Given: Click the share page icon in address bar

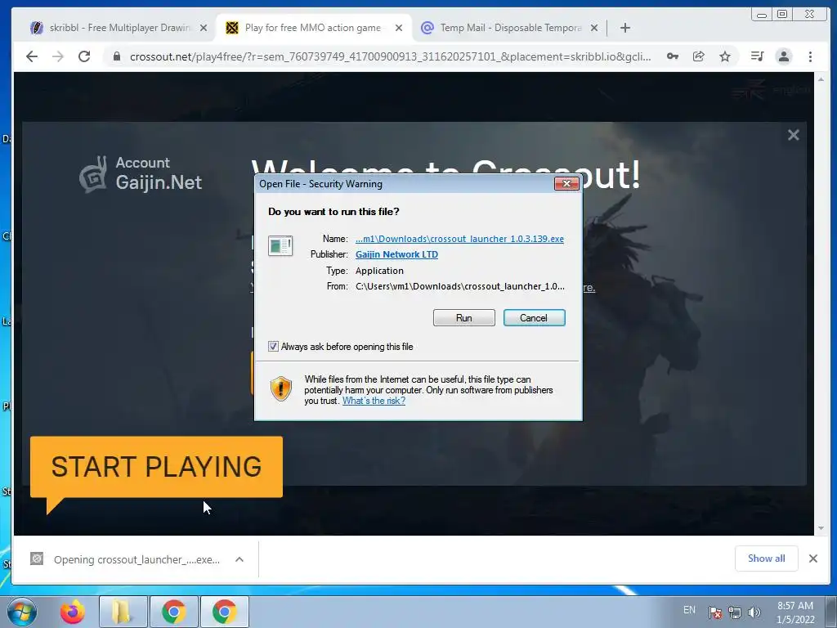Looking at the screenshot, I should 698,56.
